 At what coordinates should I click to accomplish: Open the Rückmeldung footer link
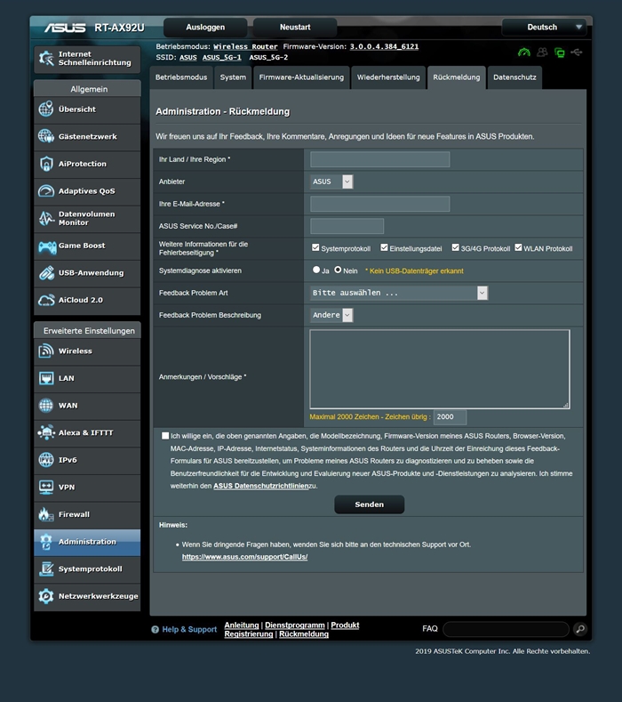pos(304,634)
